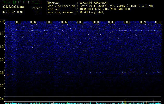The width and height of the screenshot is (164, 104).
Task: Click the Receiver line ICOM IC-575
Action: (x=105, y=9)
